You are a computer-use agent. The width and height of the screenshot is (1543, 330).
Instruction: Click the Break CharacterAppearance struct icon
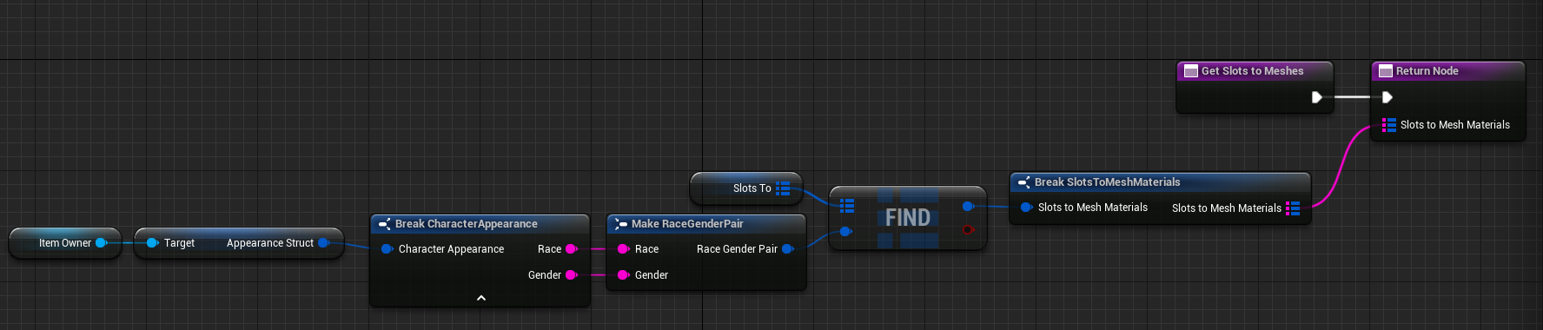(x=385, y=224)
